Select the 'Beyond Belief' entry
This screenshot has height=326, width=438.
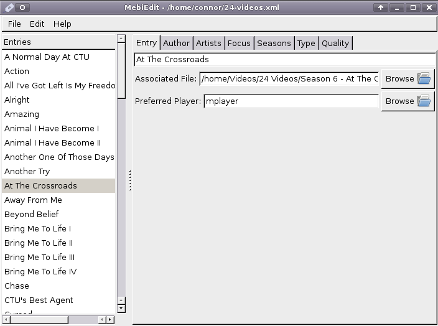pyautogui.click(x=32, y=214)
